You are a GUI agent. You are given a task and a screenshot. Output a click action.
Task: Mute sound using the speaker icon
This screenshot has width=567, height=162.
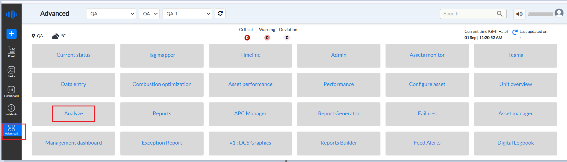pos(519,14)
